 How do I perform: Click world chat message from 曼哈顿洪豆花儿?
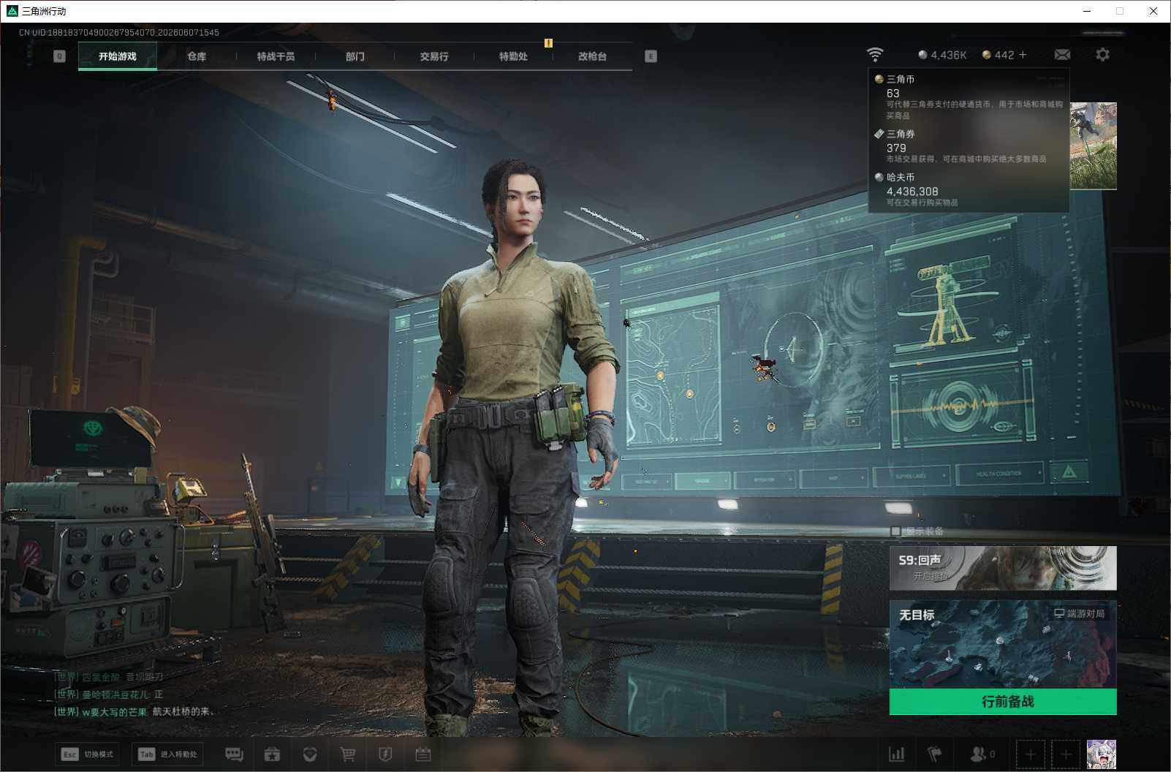[x=109, y=695]
